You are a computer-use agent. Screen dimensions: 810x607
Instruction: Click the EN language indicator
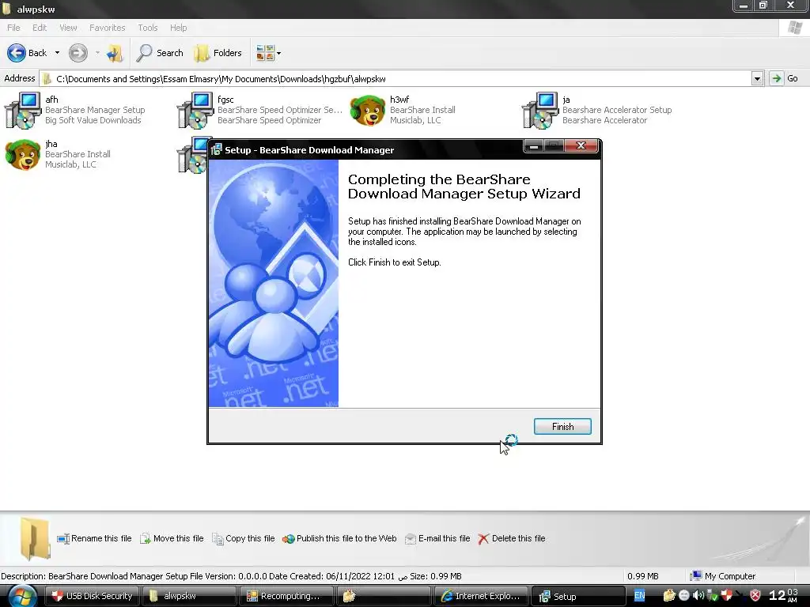tap(639, 596)
